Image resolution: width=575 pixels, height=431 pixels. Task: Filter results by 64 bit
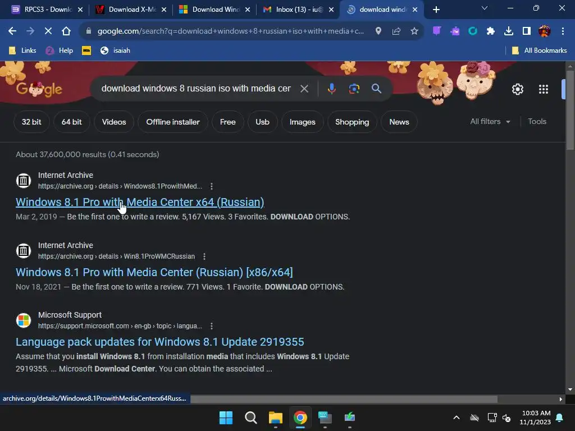click(71, 122)
